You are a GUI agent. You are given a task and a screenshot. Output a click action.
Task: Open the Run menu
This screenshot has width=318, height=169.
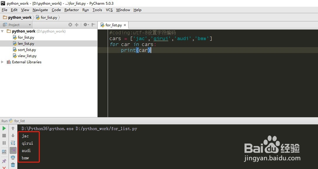click(x=86, y=10)
